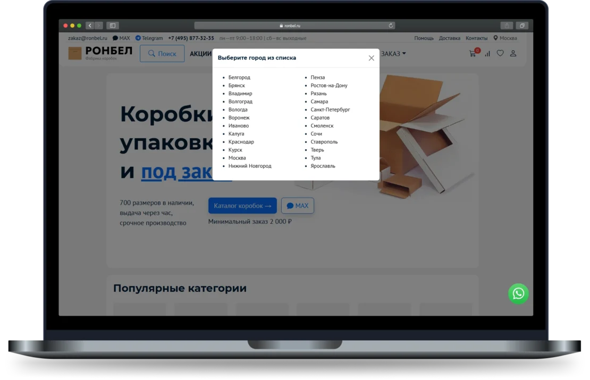Open the АКЦИИ menu item

(200, 54)
